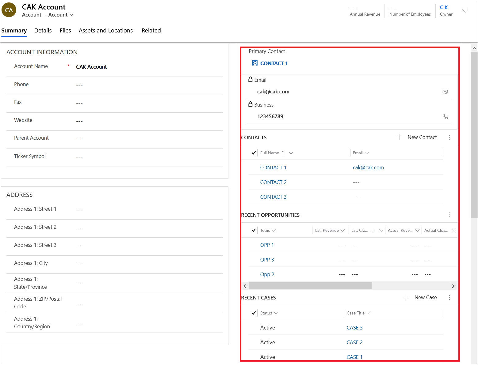Open more options in Recent Cases section

click(x=450, y=297)
